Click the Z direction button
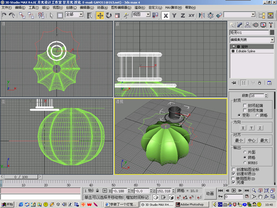 [x=260, y=128]
